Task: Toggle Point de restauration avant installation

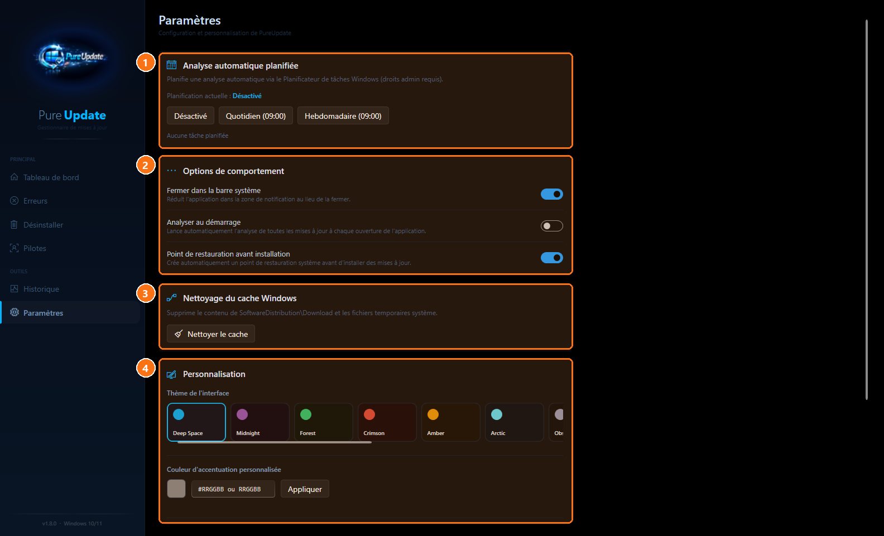Action: pyautogui.click(x=552, y=258)
